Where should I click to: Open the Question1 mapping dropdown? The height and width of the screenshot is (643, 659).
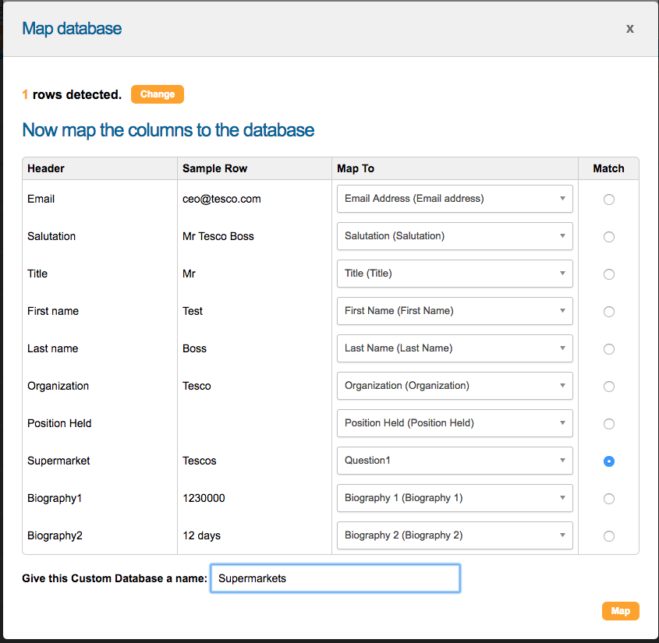pos(455,461)
